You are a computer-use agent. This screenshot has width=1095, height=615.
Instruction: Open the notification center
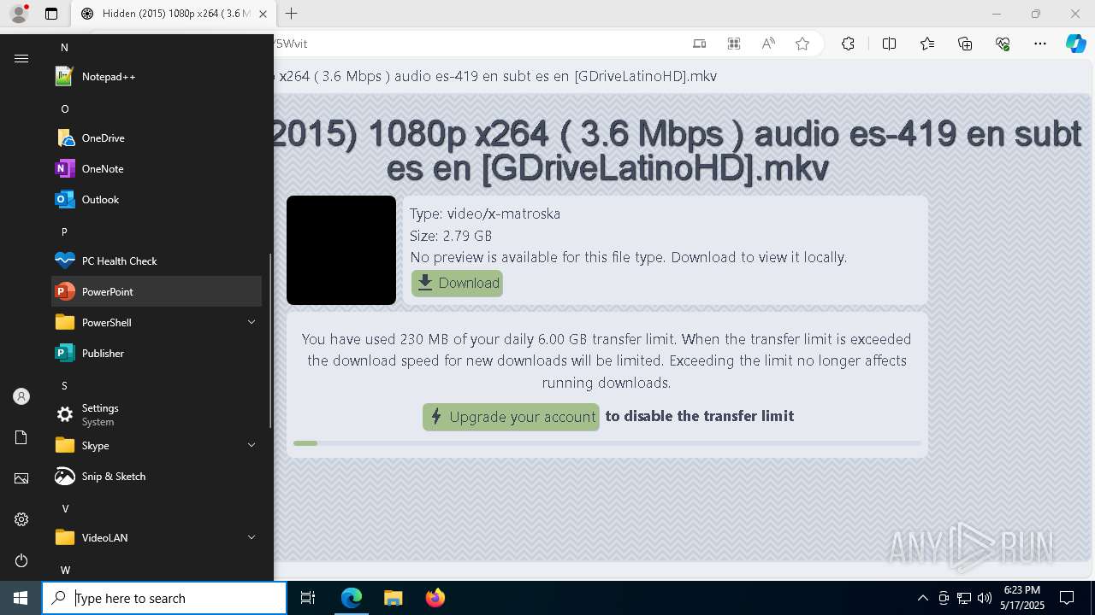pos(1067,598)
